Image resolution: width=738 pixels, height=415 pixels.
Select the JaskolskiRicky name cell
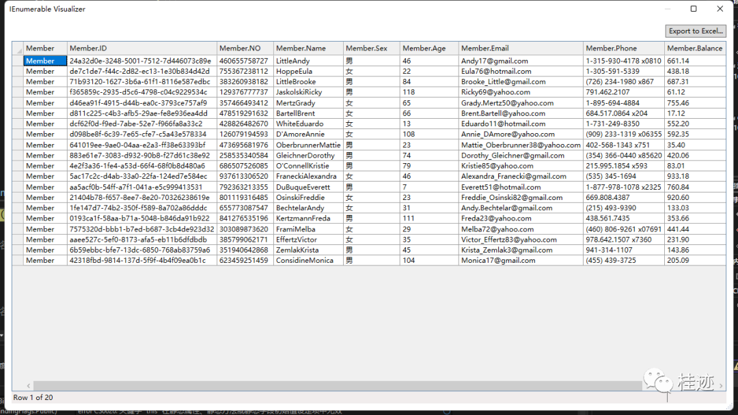tap(308, 92)
